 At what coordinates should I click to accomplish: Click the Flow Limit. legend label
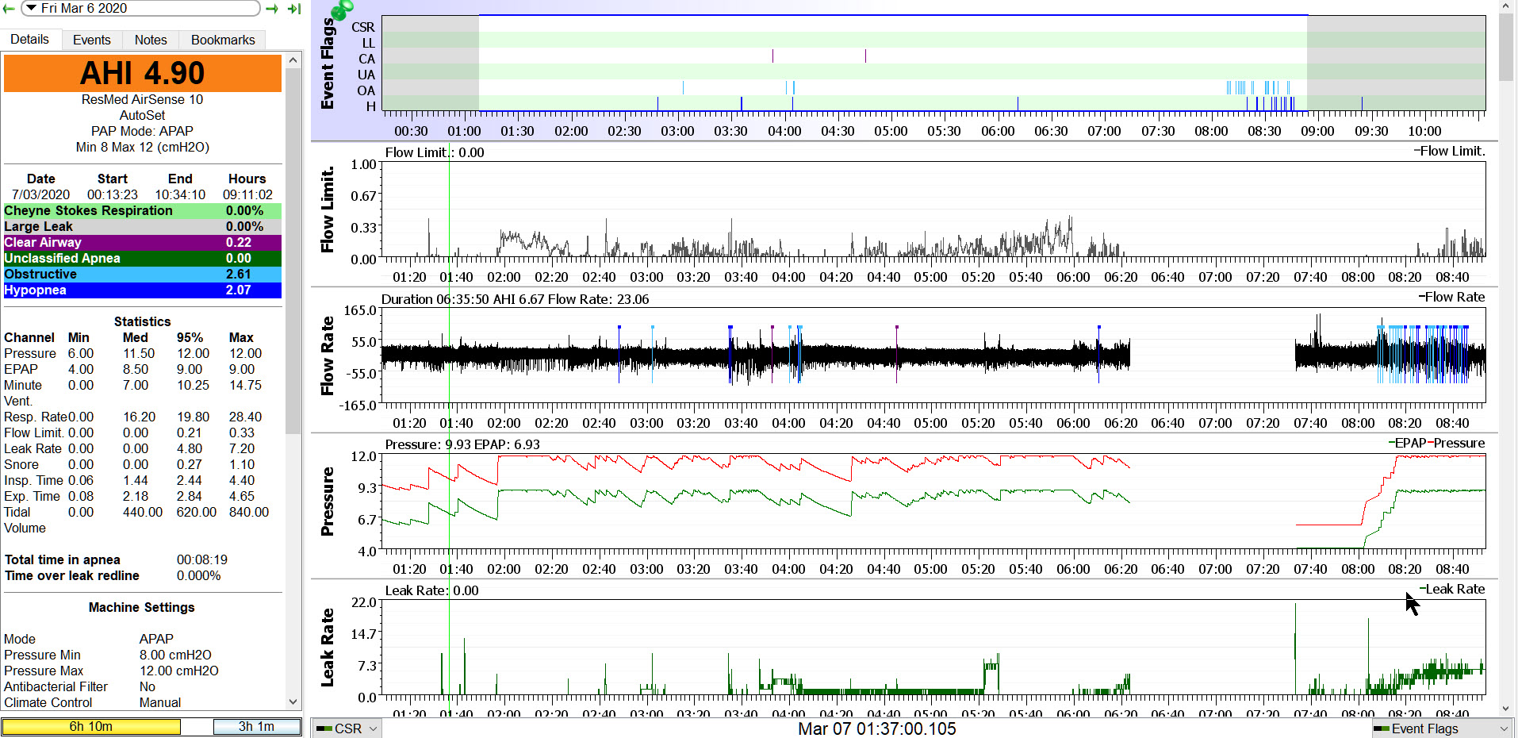click(1449, 151)
